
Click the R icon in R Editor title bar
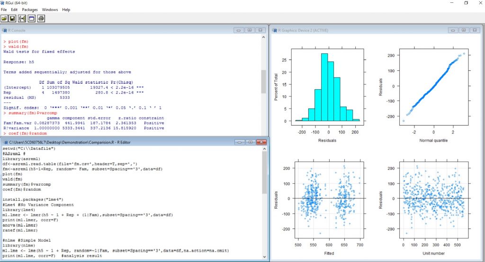click(x=5, y=142)
